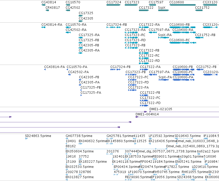Screen dimensions: 219x181
Task: Click EST SD19643.5prime label
Action: pyautogui.click(x=188, y=136)
